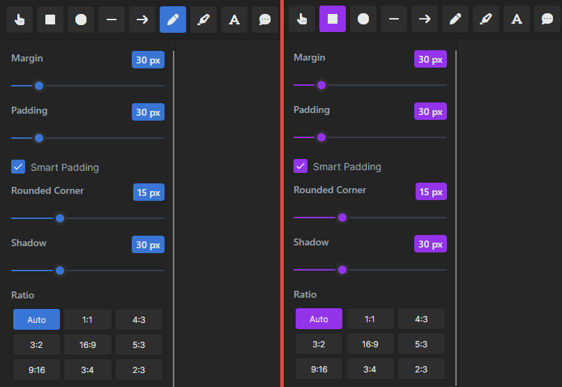Screen dimensions: 562x387
Task: Select the pointer hand tool in purple panel
Action: coord(302,19)
